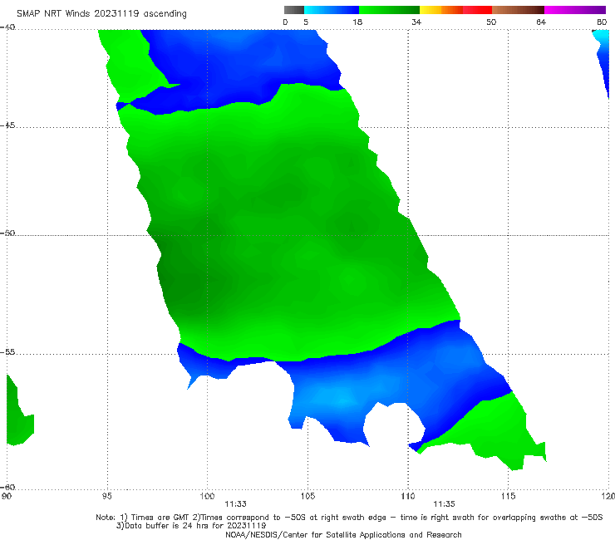Select the brown segment of the color bar
The height and width of the screenshot is (540, 615).
(x=518, y=10)
